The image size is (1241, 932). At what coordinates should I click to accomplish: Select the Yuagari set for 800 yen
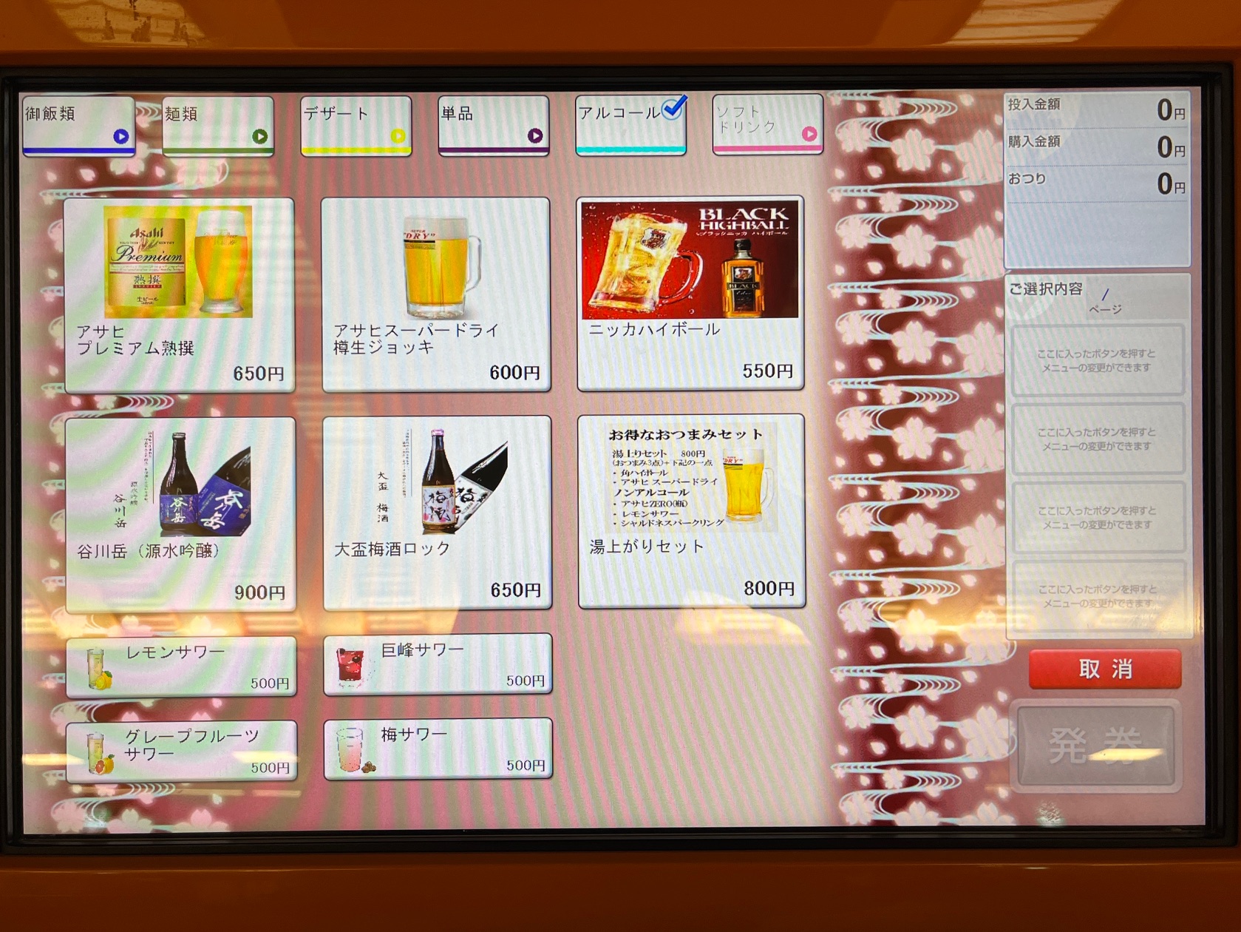(x=691, y=510)
